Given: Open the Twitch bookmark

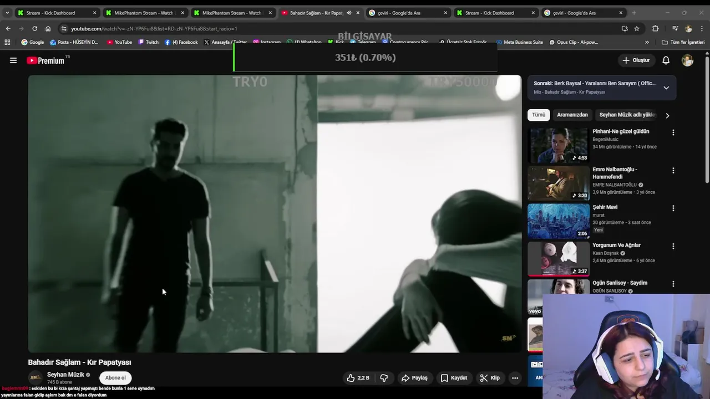Looking at the screenshot, I should pyautogui.click(x=148, y=42).
